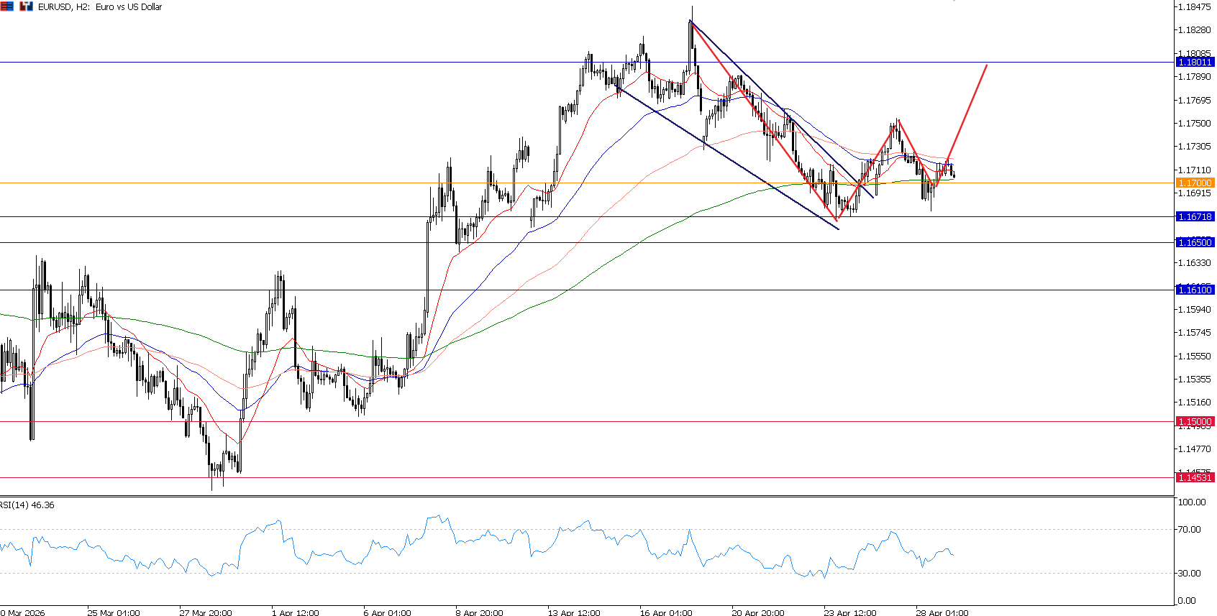
Task: Click the 28 Apr 04:00 time axis label
Action: (942, 612)
